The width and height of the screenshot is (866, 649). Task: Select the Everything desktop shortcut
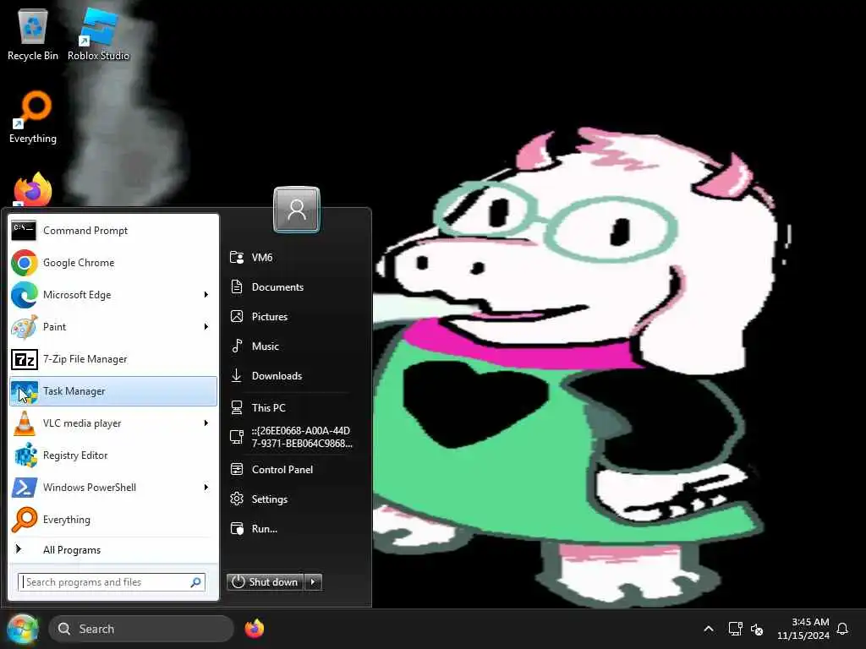33,117
